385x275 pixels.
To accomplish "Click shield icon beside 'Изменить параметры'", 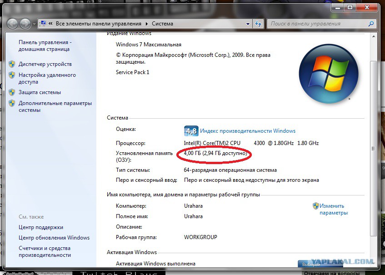I will [316, 206].
